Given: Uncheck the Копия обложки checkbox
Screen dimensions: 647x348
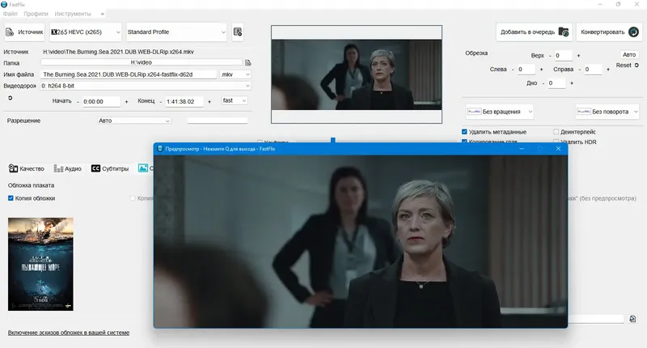Looking at the screenshot, I should (11, 198).
